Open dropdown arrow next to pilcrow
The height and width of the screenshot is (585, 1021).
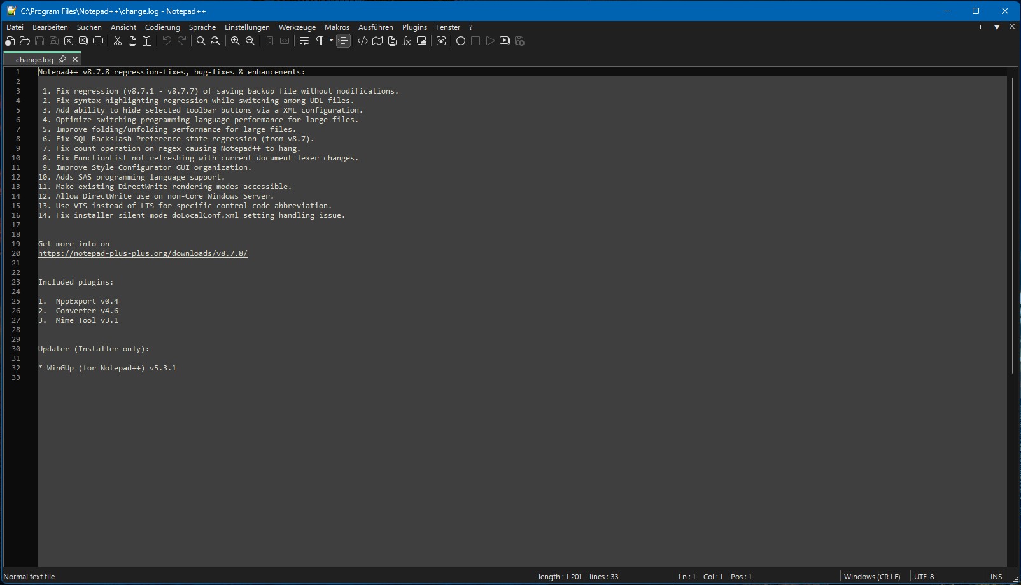pyautogui.click(x=331, y=41)
